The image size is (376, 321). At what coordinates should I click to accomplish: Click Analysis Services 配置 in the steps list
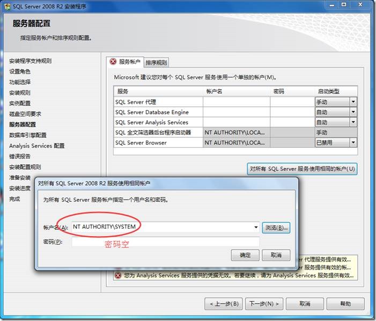point(37,145)
